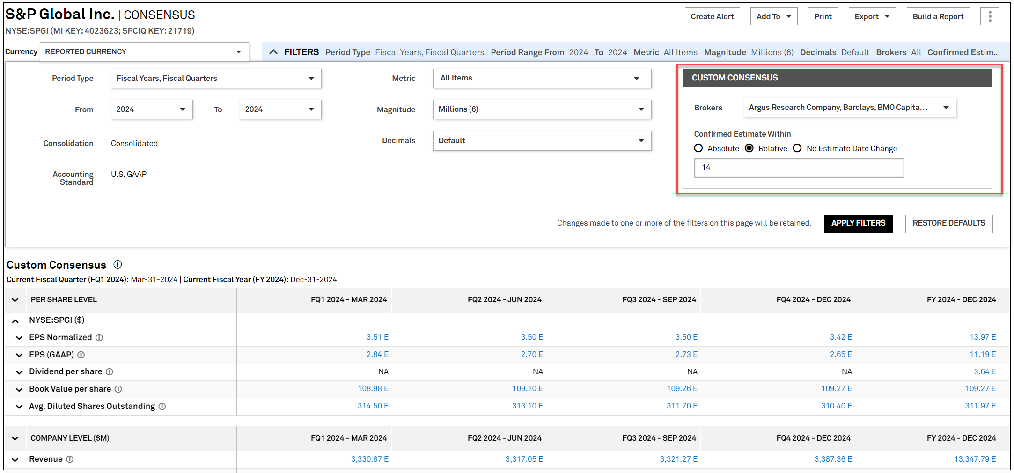
Task: Click info icon beside Avg. Diluted Shares Outstanding
Action: pyautogui.click(x=162, y=407)
